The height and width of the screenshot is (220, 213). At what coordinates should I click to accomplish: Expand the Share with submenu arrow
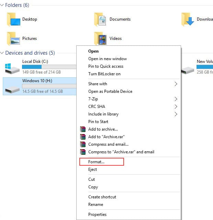pyautogui.click(x=176, y=84)
